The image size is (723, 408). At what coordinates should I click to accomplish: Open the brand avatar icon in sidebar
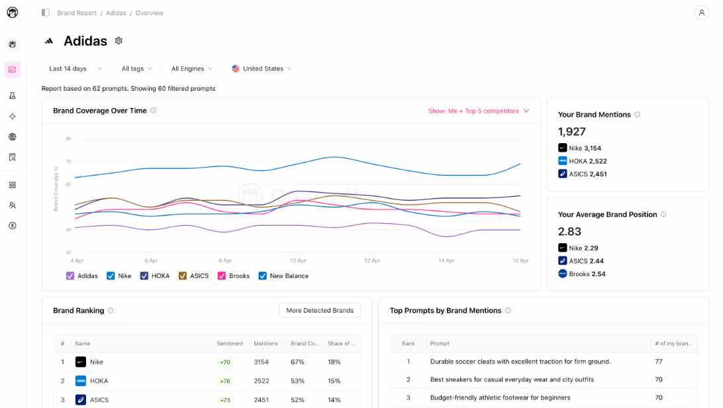tap(13, 44)
